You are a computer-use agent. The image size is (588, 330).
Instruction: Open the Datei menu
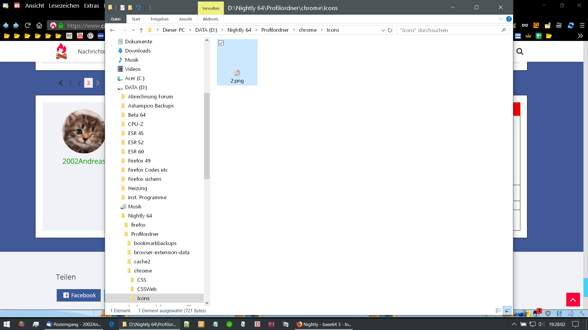tap(116, 19)
